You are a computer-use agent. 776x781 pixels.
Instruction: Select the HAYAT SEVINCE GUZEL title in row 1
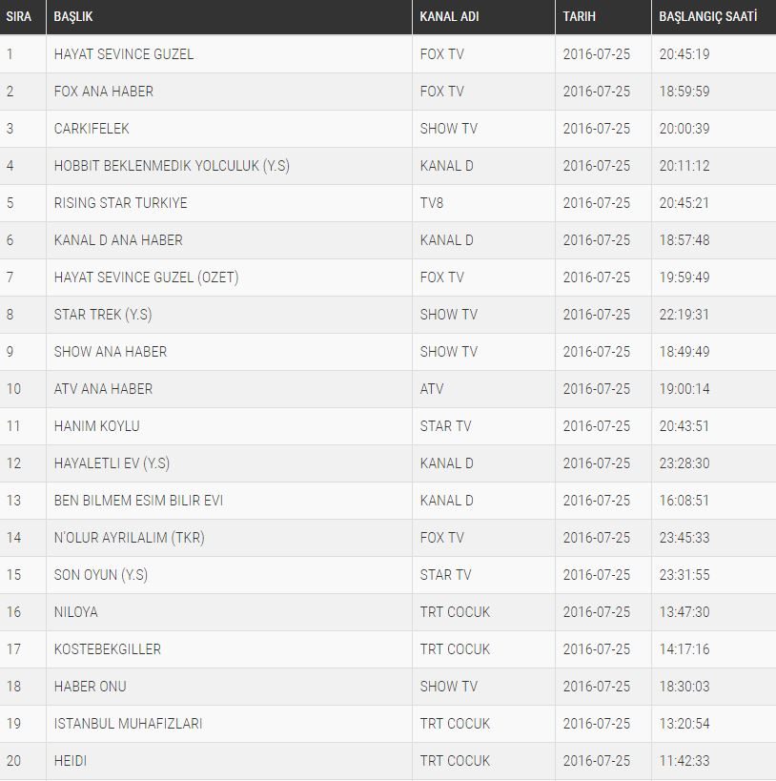124,53
